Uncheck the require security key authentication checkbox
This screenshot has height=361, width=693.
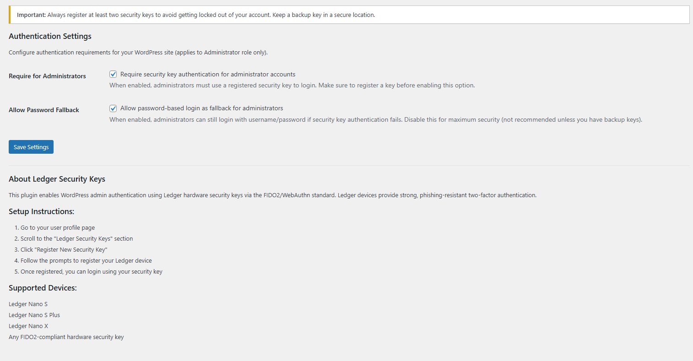(x=113, y=74)
